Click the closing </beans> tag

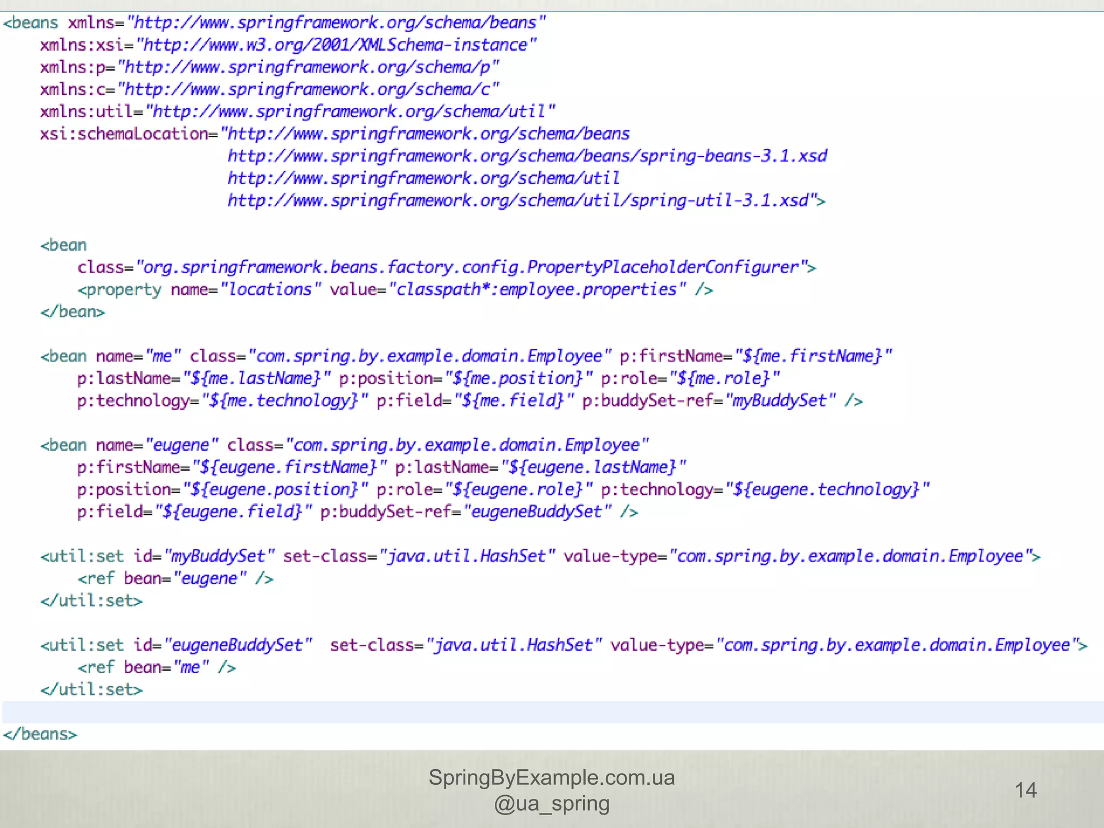tap(40, 734)
